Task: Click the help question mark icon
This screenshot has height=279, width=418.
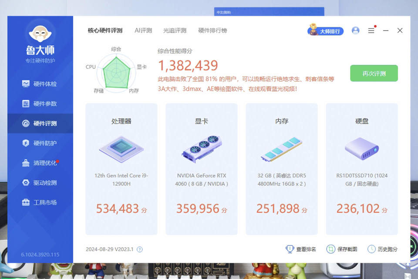Action: pos(140,249)
